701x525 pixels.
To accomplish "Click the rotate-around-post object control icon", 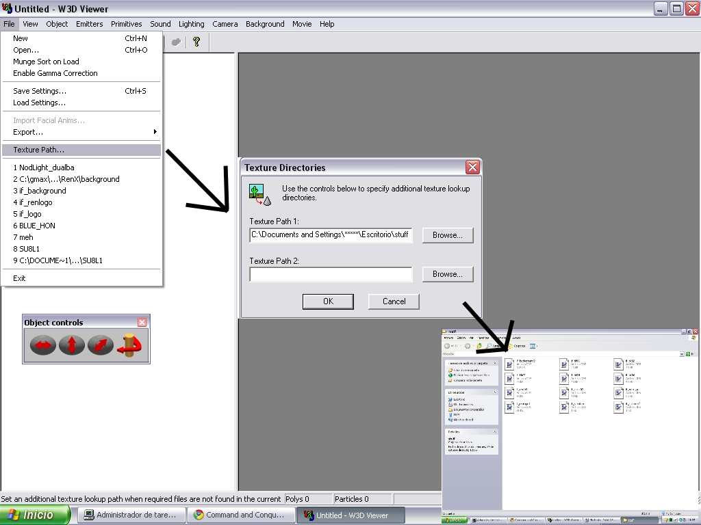I will pyautogui.click(x=129, y=345).
